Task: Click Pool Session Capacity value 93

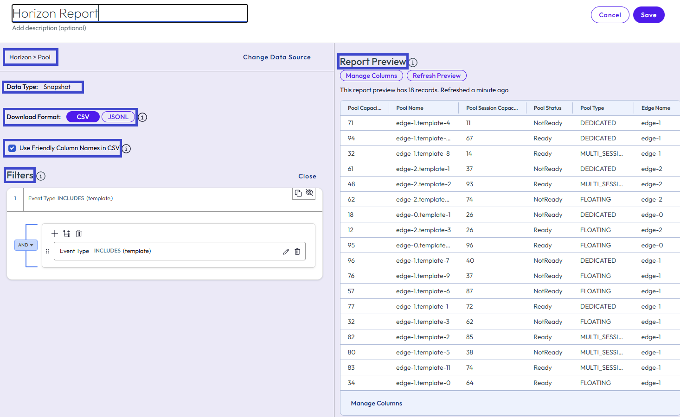Action: pos(469,184)
